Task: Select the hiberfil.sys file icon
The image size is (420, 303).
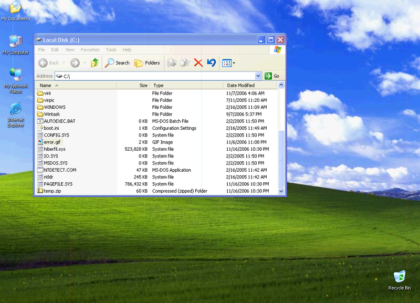Action: [40, 149]
